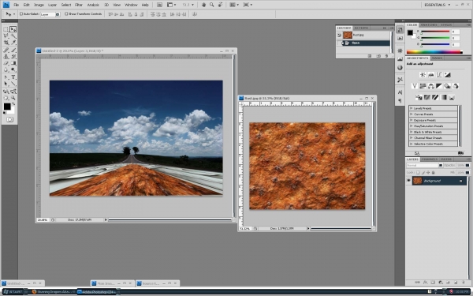473x296 pixels.
Task: Add a Vibrance adjustment
Action: coord(415,86)
